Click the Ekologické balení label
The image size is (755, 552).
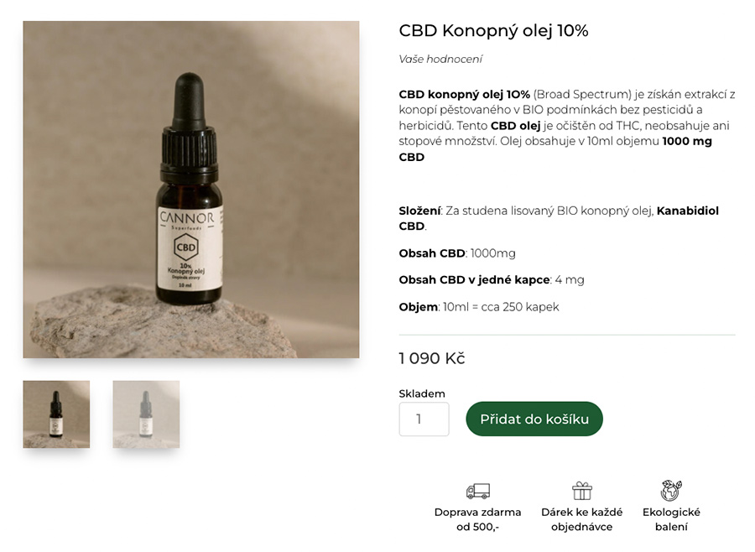(671, 519)
